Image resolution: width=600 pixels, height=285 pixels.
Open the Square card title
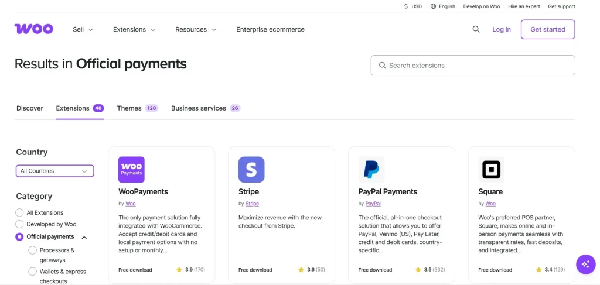pos(490,191)
